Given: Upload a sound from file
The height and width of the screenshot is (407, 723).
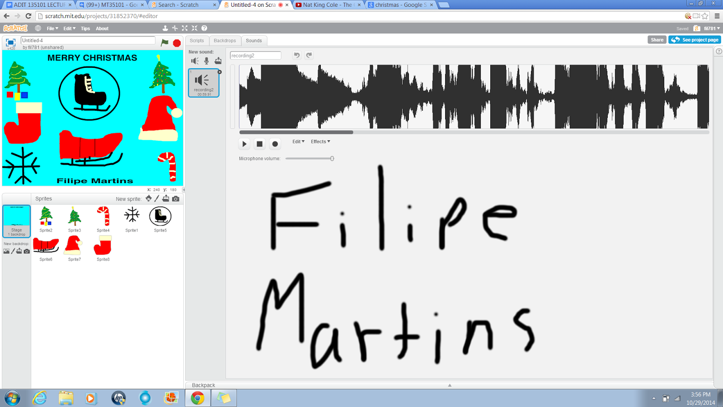Looking at the screenshot, I should point(218,61).
